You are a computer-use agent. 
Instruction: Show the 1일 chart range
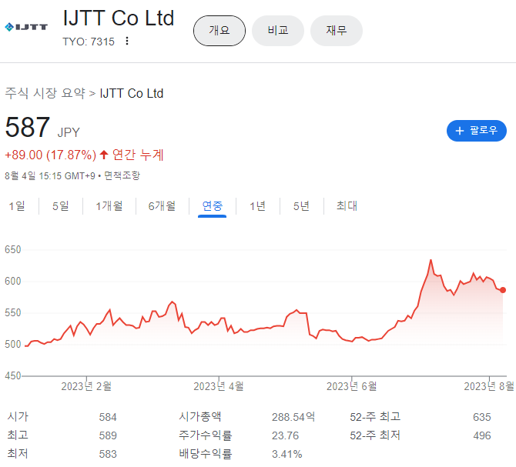[x=17, y=206]
